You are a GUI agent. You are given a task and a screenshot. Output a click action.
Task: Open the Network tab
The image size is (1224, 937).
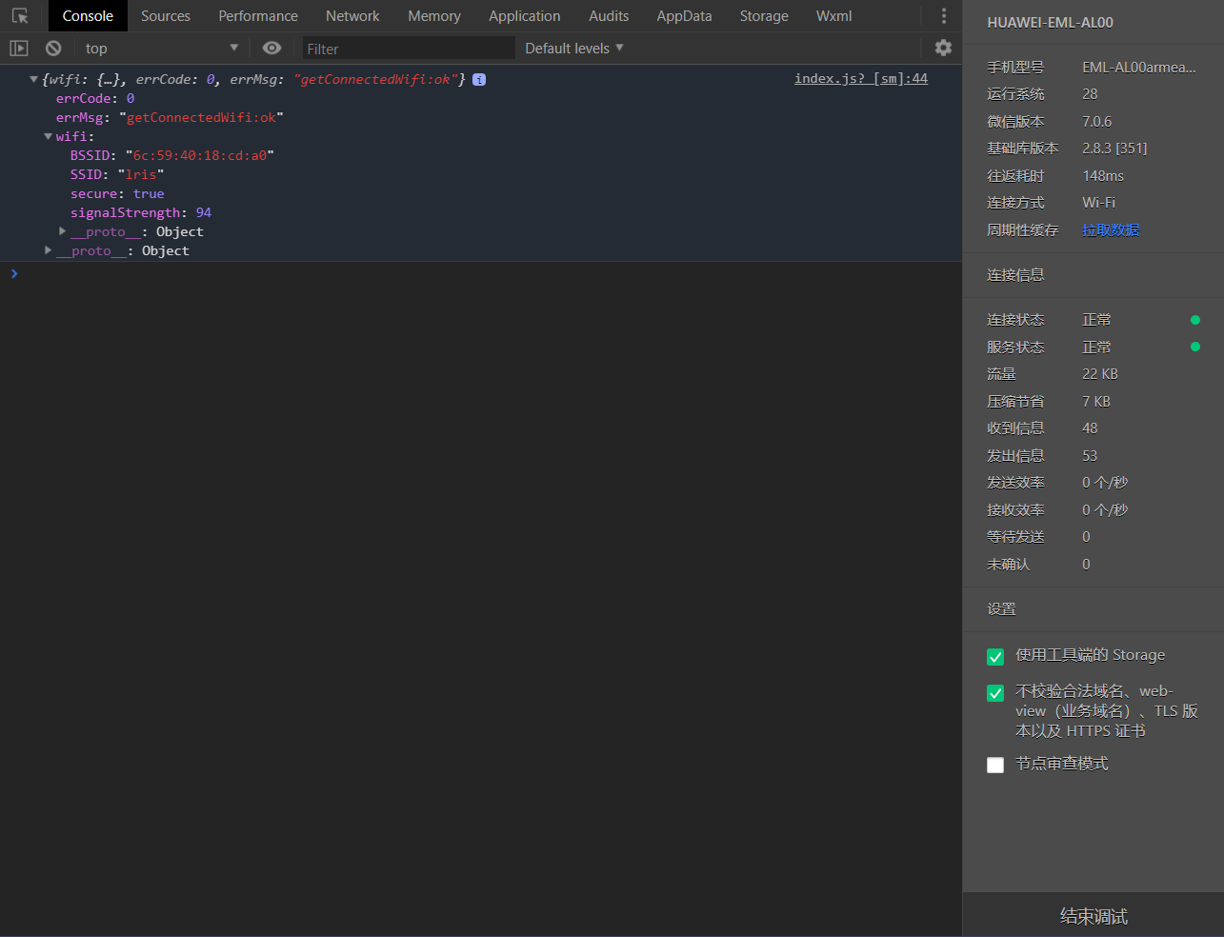pyautogui.click(x=352, y=16)
